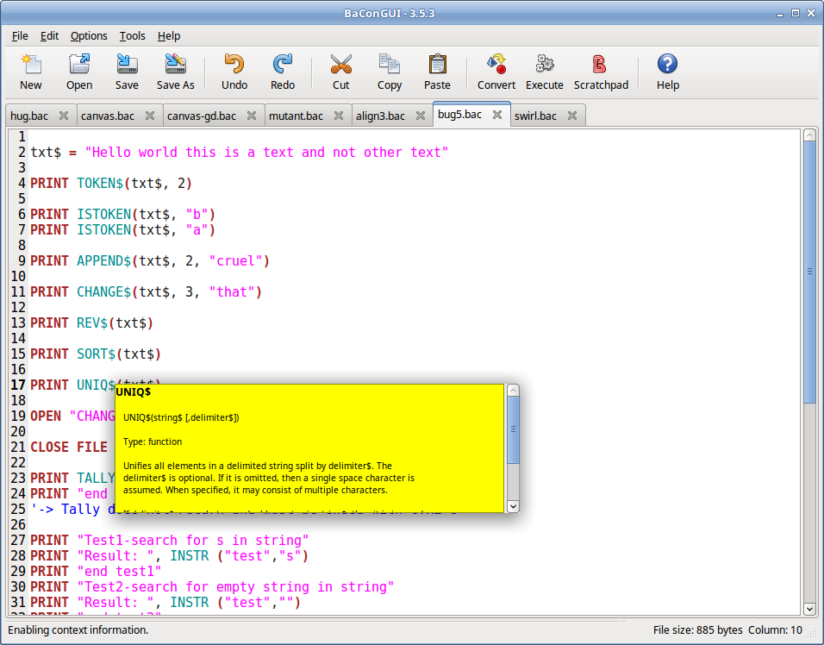Minimize the BaConGUI window
This screenshot has width=824, height=645.
point(780,14)
